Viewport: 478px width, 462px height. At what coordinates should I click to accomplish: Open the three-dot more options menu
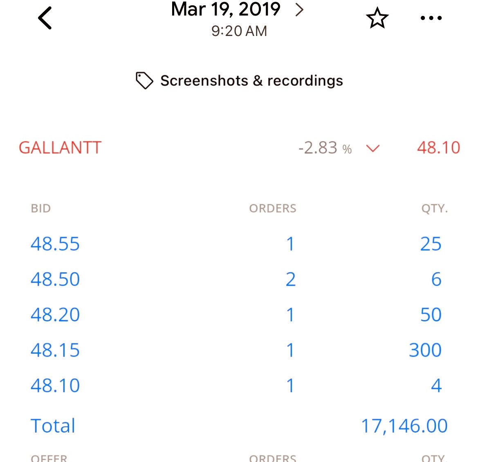[431, 18]
